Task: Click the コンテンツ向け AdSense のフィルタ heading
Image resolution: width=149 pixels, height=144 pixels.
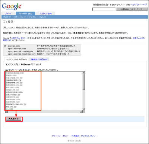Action: (x=23, y=64)
